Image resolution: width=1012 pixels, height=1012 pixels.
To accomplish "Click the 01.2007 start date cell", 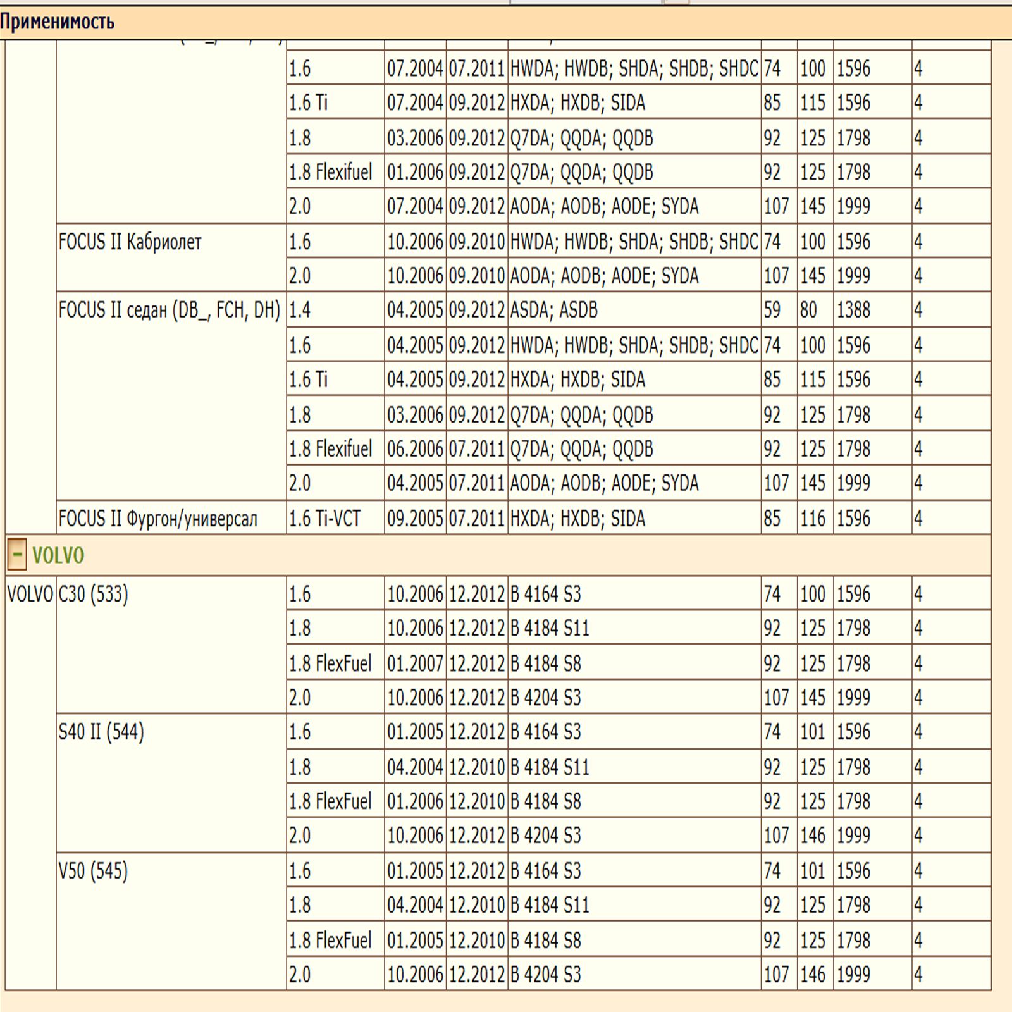I will (415, 663).
